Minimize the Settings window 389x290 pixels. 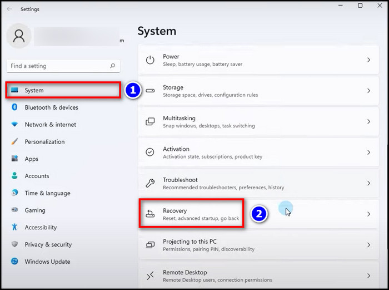point(341,5)
